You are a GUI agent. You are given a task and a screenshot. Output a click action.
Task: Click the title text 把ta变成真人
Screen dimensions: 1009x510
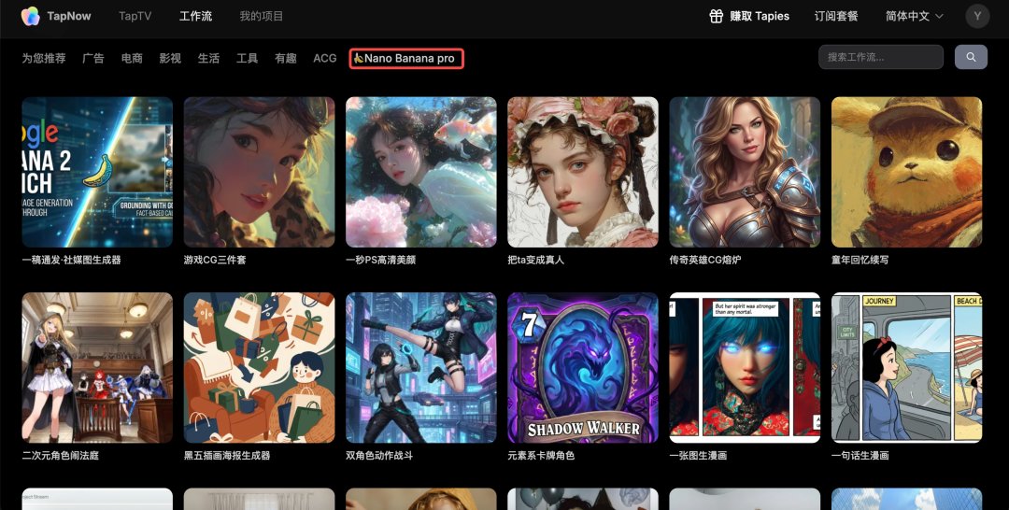point(536,260)
